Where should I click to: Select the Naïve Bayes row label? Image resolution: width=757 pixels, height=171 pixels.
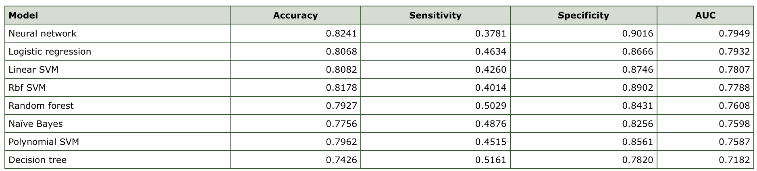click(x=35, y=124)
